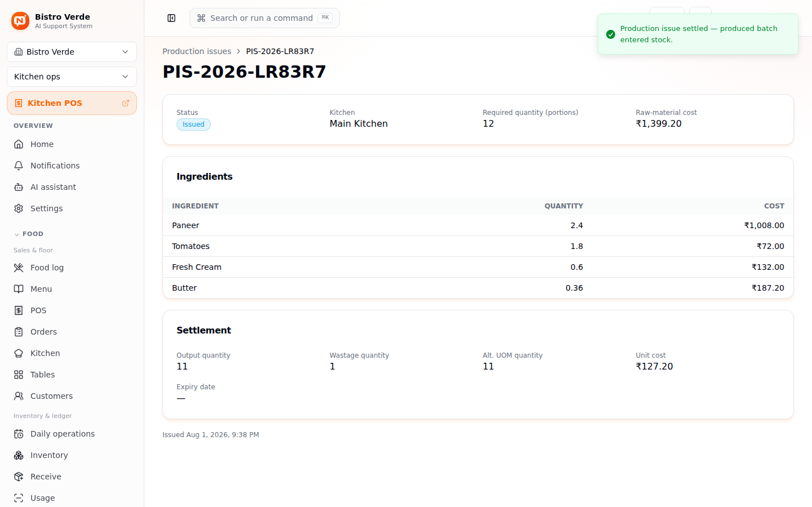Click the Kitchen chef hat icon
This screenshot has width=812, height=507.
coord(19,353)
